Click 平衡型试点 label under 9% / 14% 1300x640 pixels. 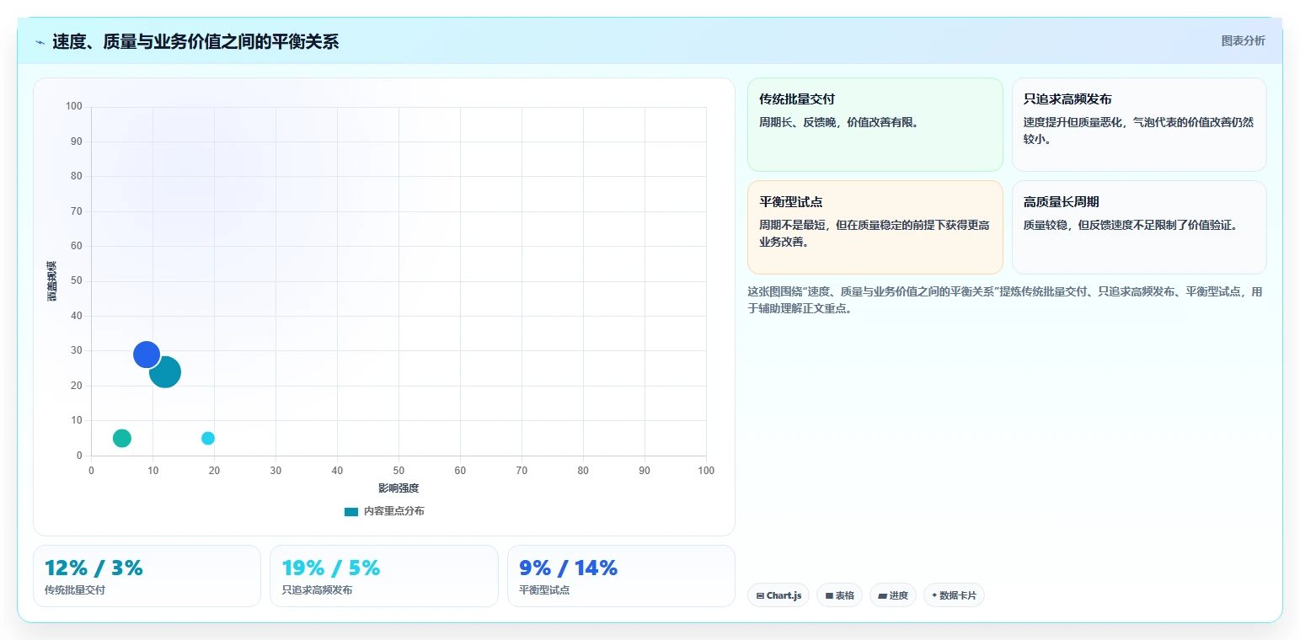coord(544,590)
